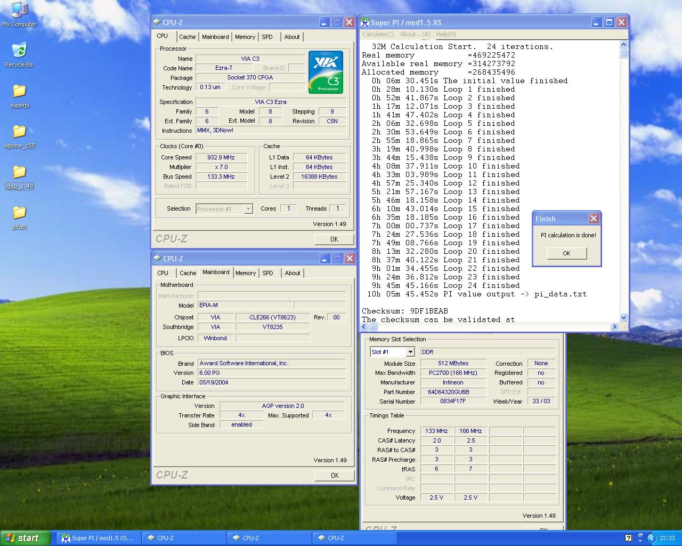Click Max Bandwidth PC2700 (166 MHz) value
Viewport: 682px width, 546px height.
[453, 373]
